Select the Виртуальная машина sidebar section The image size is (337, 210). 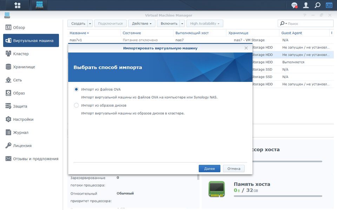click(x=31, y=41)
